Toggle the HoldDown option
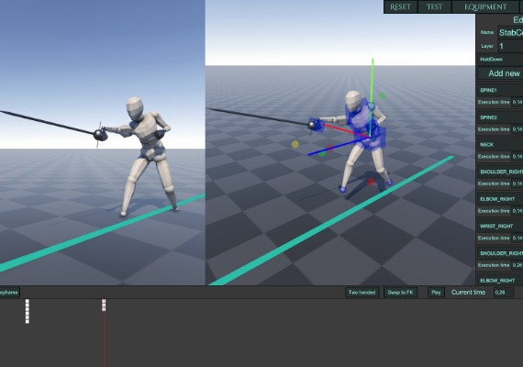Image resolution: width=523 pixels, height=367 pixels. [x=500, y=60]
